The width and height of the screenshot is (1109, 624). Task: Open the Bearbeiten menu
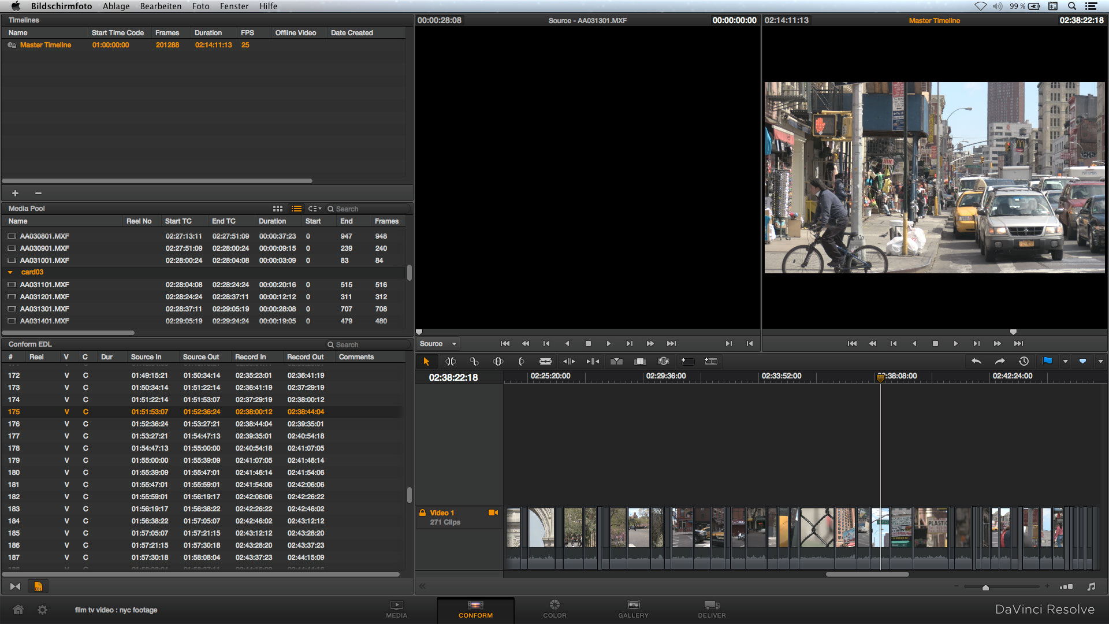coord(161,6)
